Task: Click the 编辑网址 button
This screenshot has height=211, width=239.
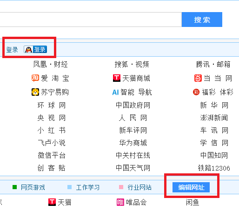Action: pos(191,187)
